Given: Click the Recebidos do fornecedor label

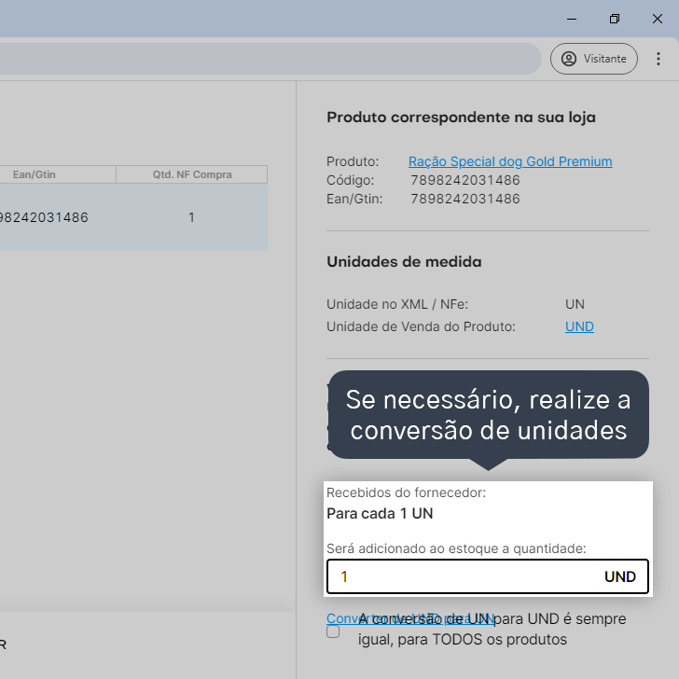Looking at the screenshot, I should coord(407,492).
